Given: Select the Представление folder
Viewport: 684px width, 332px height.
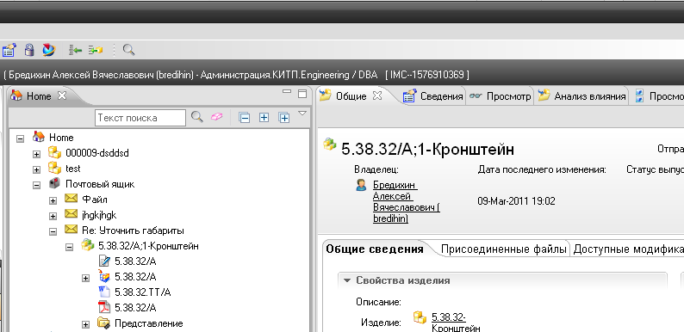Looking at the screenshot, I should click(x=148, y=323).
